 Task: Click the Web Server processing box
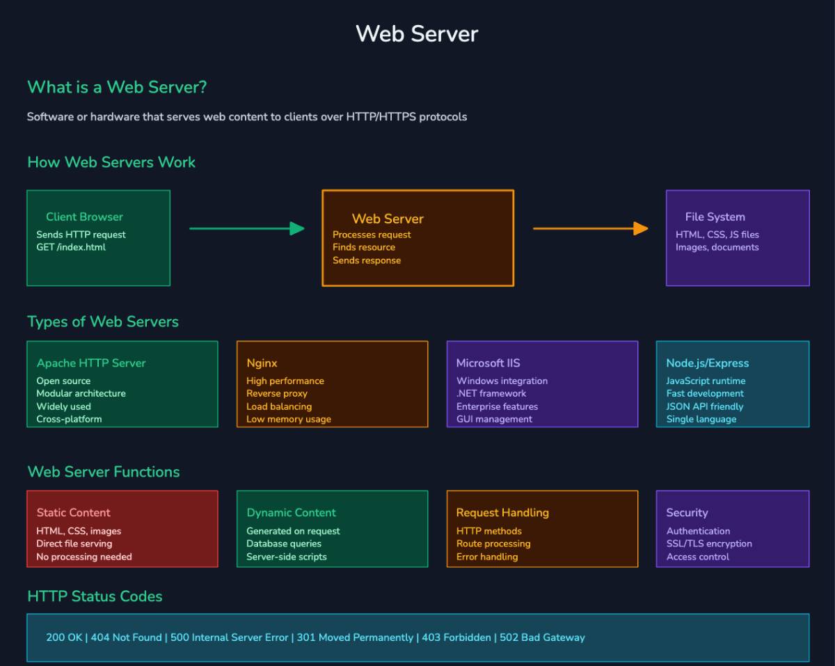[417, 237]
